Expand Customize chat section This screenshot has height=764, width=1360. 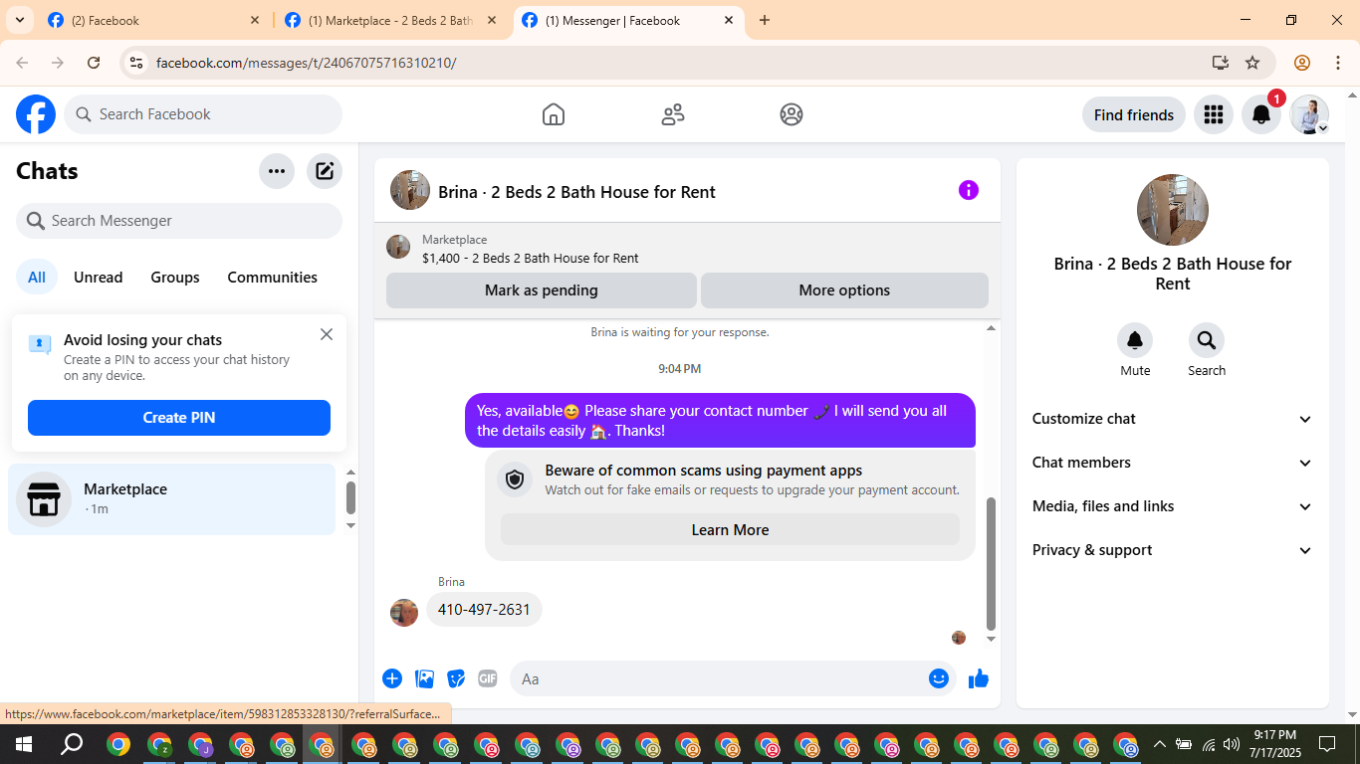click(x=1173, y=419)
